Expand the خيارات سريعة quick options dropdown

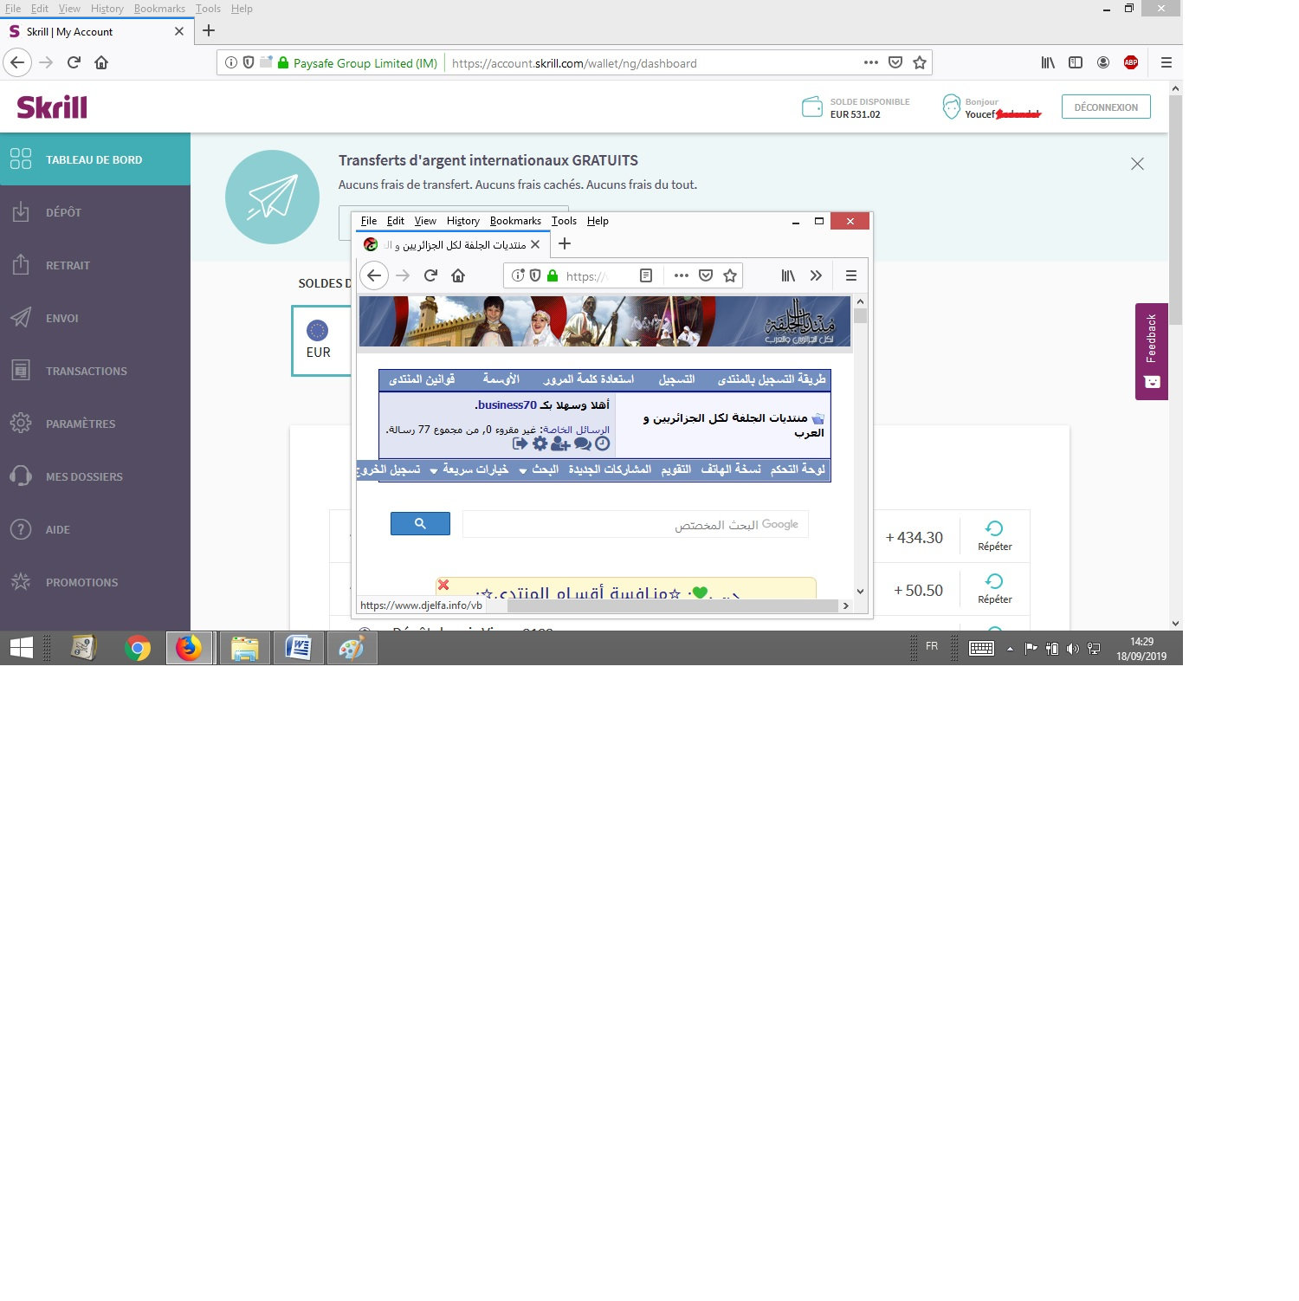pyautogui.click(x=469, y=469)
